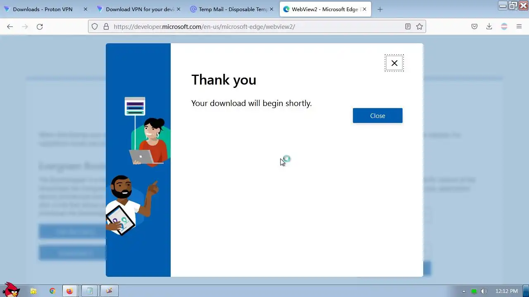The width and height of the screenshot is (529, 297).
Task: Toggle reader view in address bar
Action: point(408,26)
